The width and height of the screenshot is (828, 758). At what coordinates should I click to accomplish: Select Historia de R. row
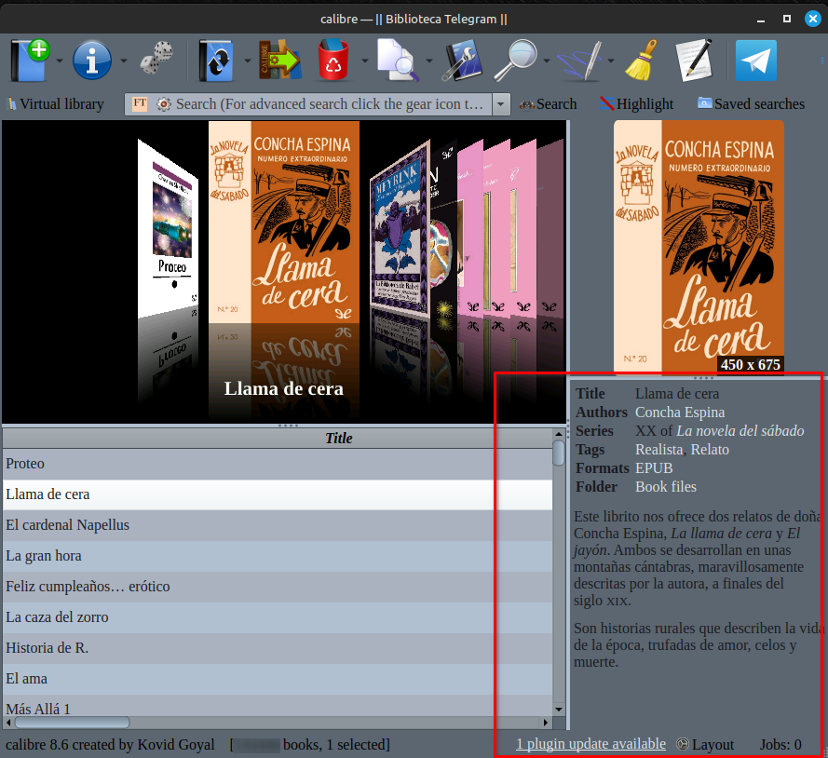click(x=278, y=648)
